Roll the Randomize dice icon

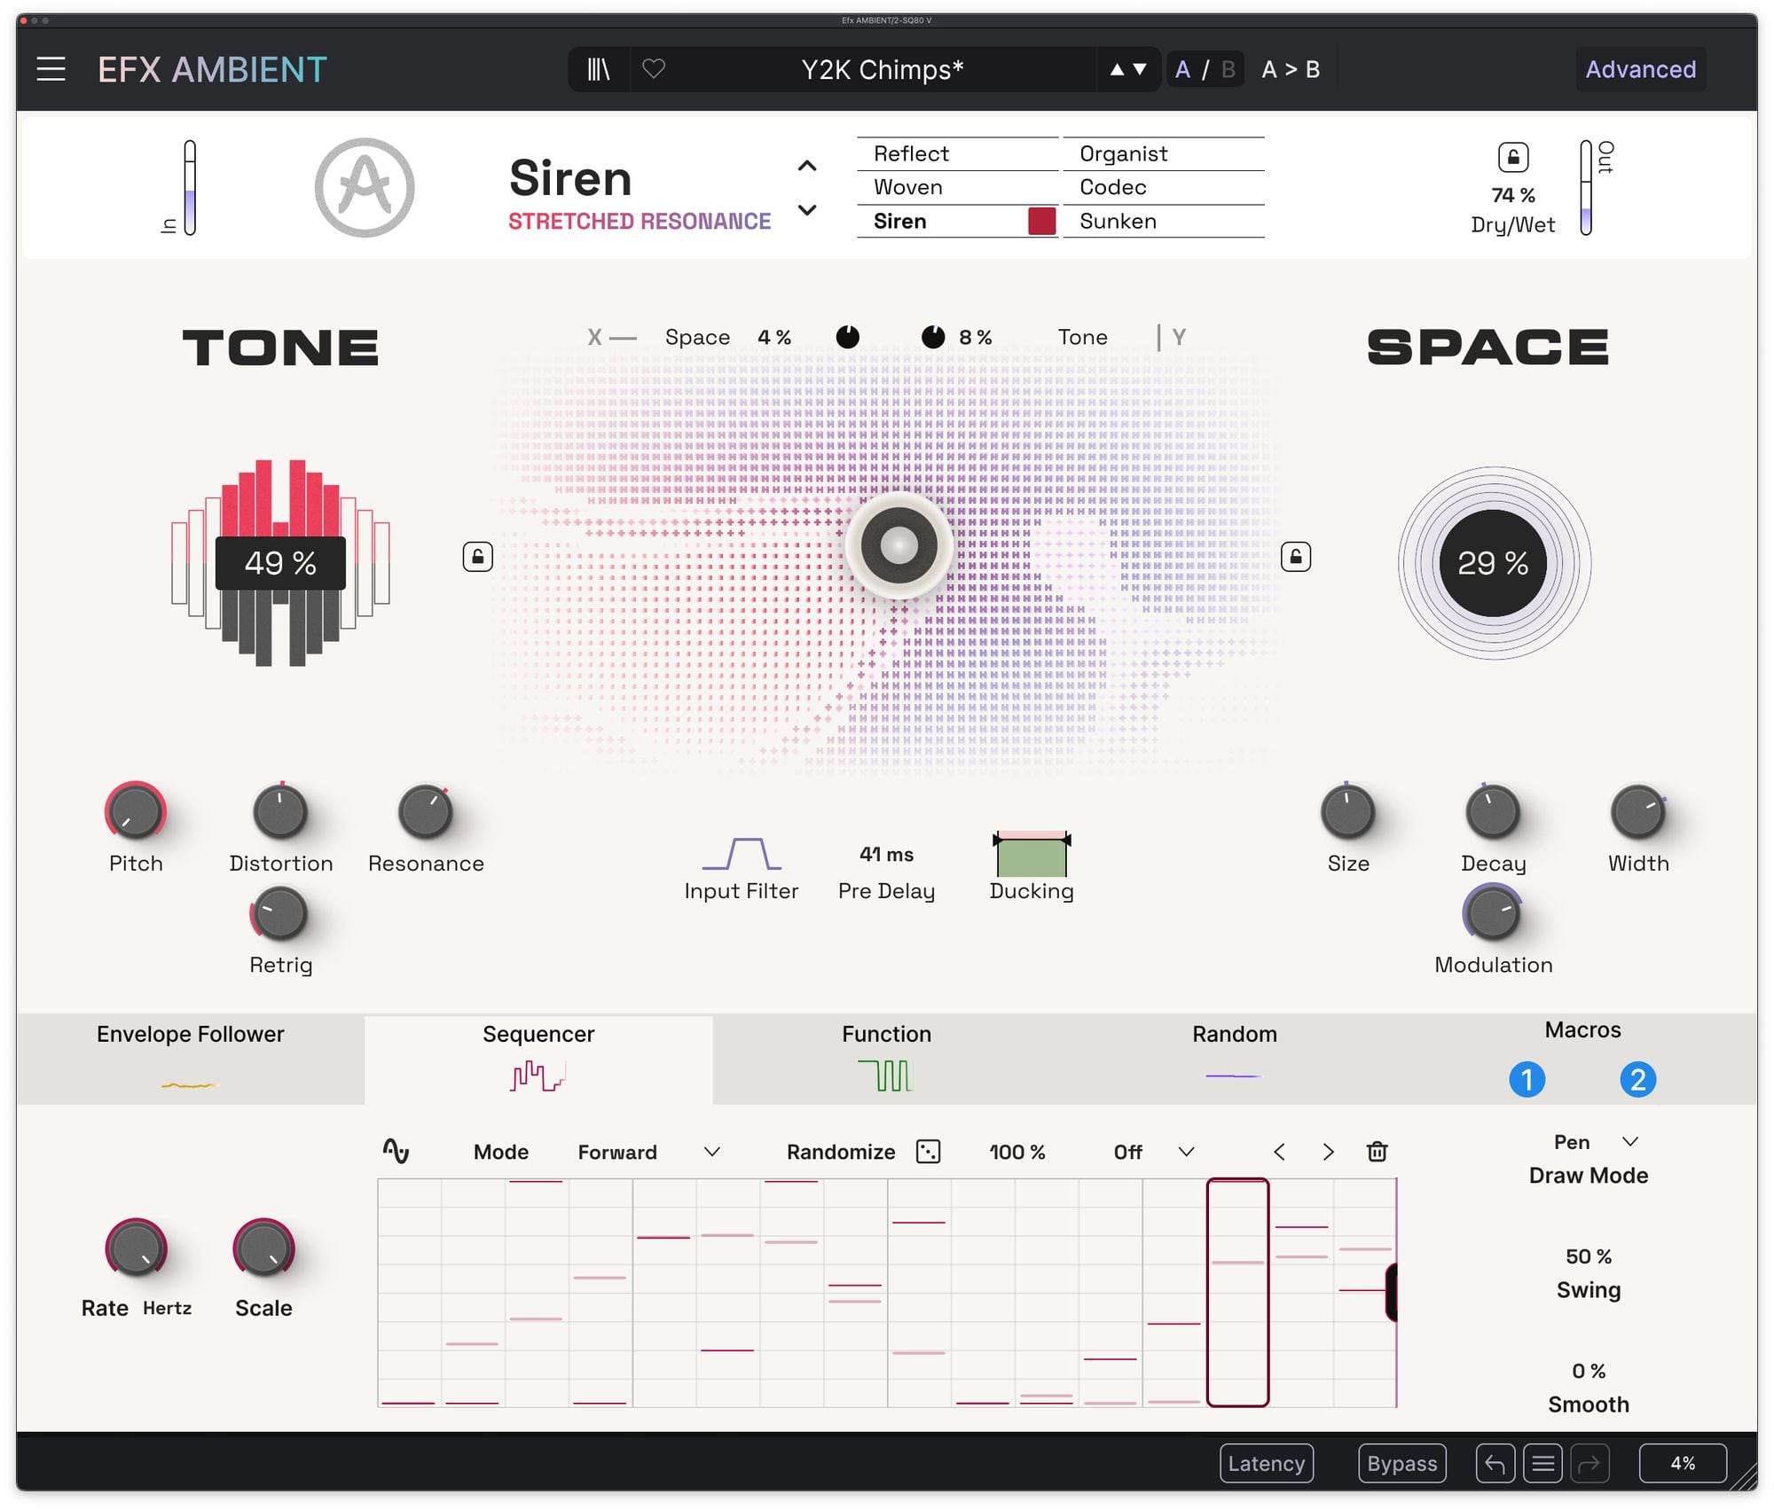pyautogui.click(x=926, y=1151)
